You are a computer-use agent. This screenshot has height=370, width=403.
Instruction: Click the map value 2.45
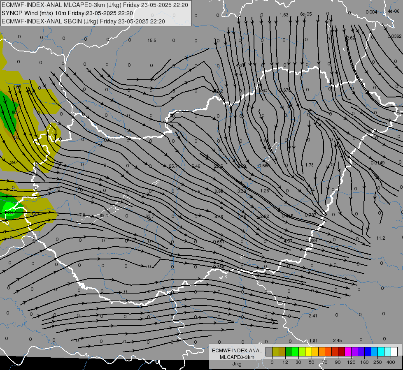click(x=337, y=340)
